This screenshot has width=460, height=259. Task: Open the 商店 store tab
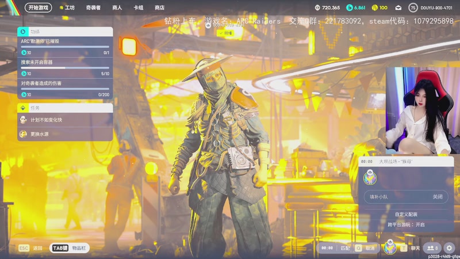[160, 7]
